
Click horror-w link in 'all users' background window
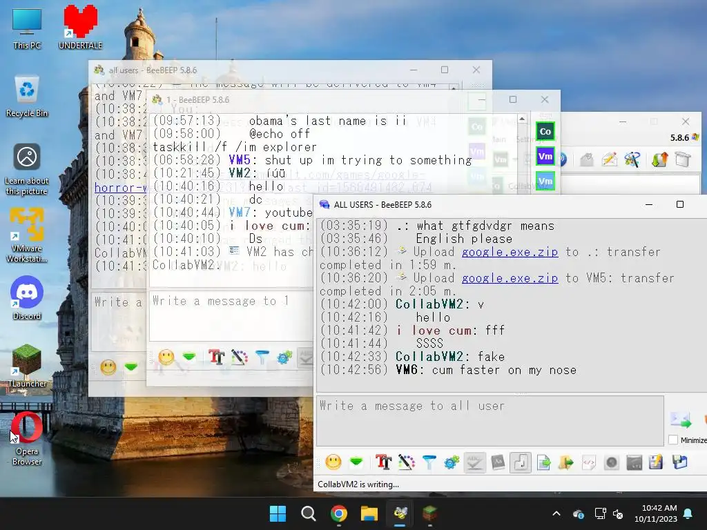click(x=120, y=188)
